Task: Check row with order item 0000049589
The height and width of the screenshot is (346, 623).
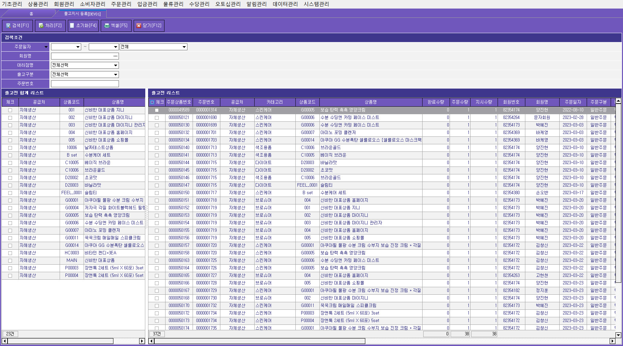Action: (157, 110)
